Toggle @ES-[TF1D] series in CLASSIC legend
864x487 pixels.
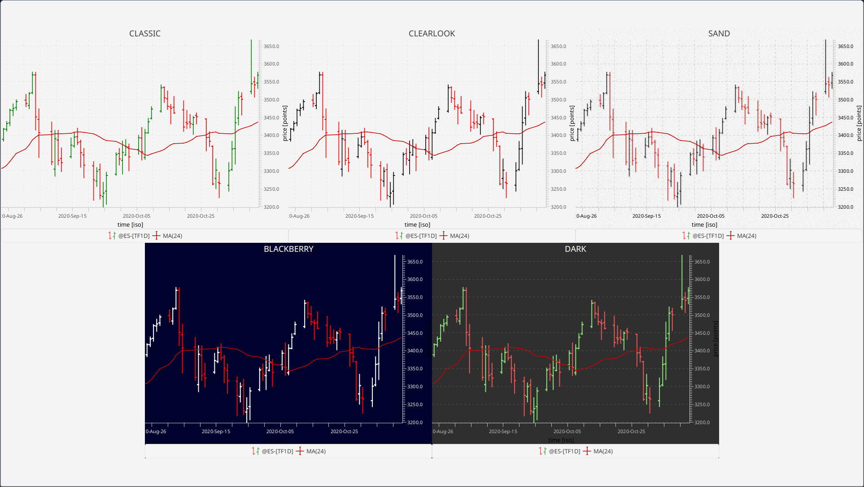point(134,236)
